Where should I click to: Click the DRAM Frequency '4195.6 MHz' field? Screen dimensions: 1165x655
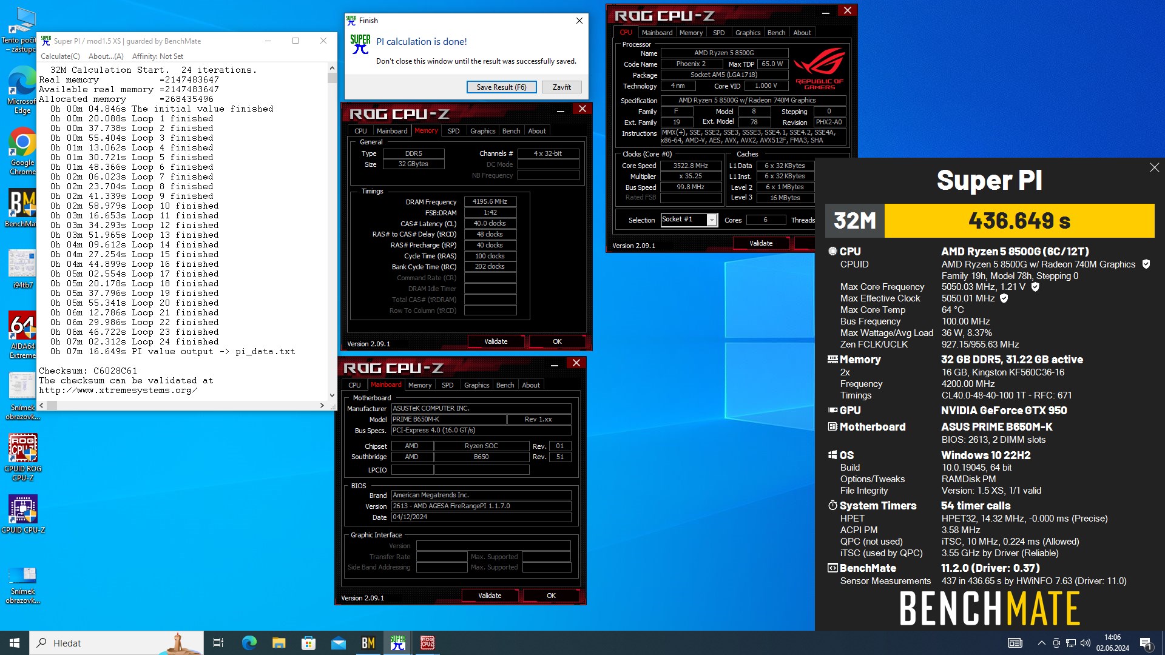click(x=490, y=202)
